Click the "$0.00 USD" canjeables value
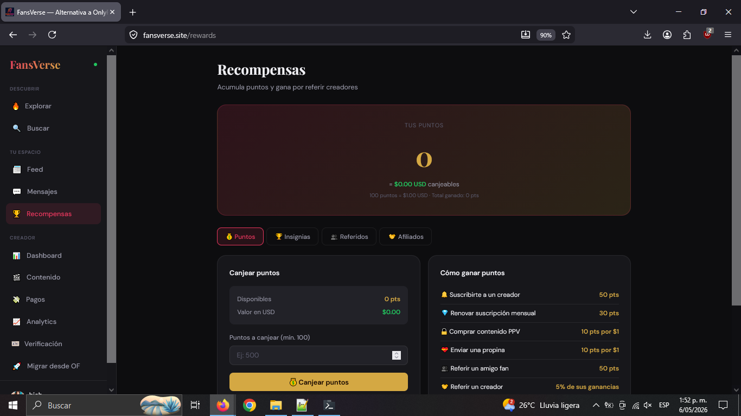741x416 pixels. point(410,184)
